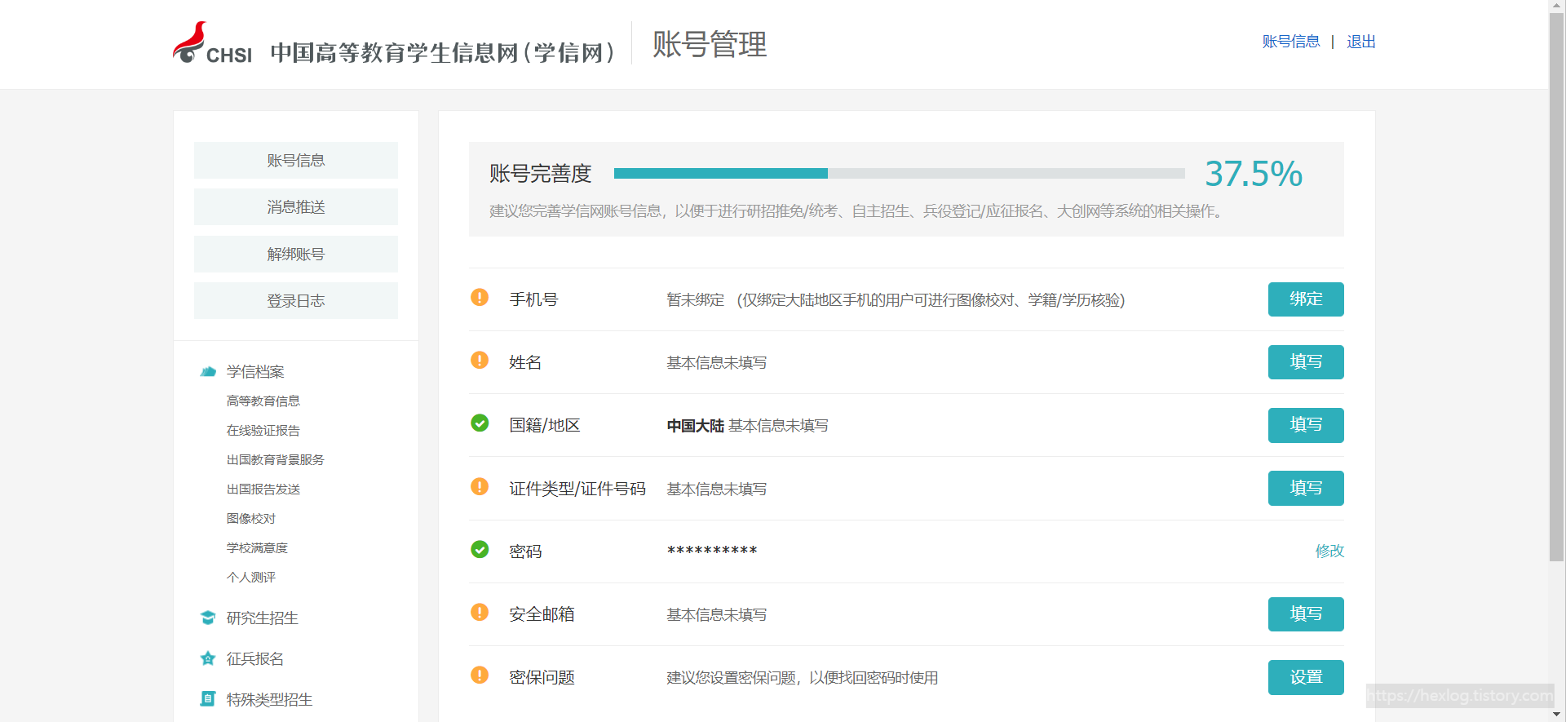Click the graduation cap icon for 研究生招生

208,618
